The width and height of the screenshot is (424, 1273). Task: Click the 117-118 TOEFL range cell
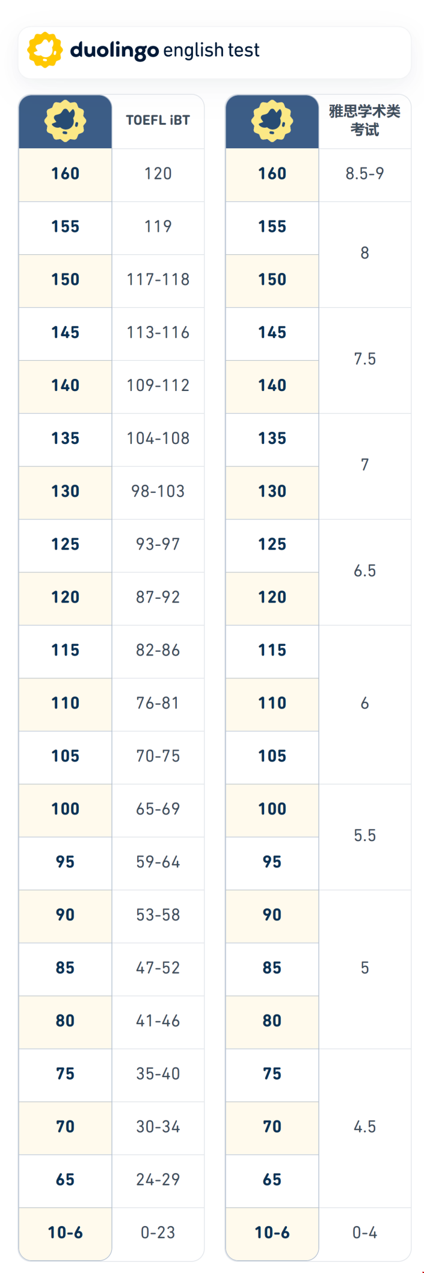pyautogui.click(x=158, y=280)
